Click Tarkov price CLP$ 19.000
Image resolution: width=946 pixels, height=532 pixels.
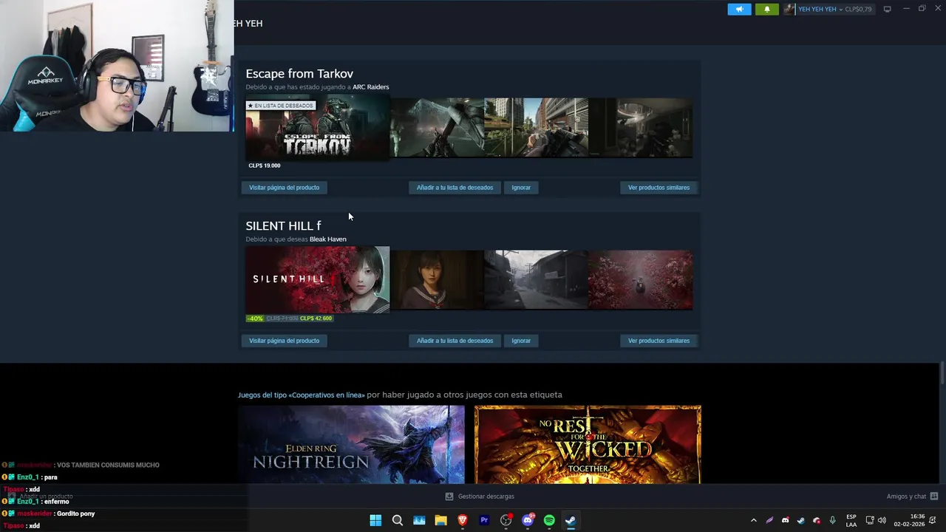[x=265, y=166]
